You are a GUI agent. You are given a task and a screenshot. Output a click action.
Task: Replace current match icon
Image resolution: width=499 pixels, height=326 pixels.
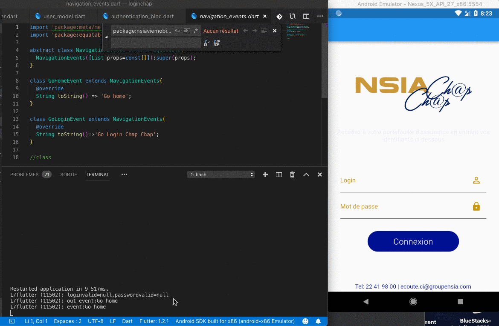coord(206,43)
